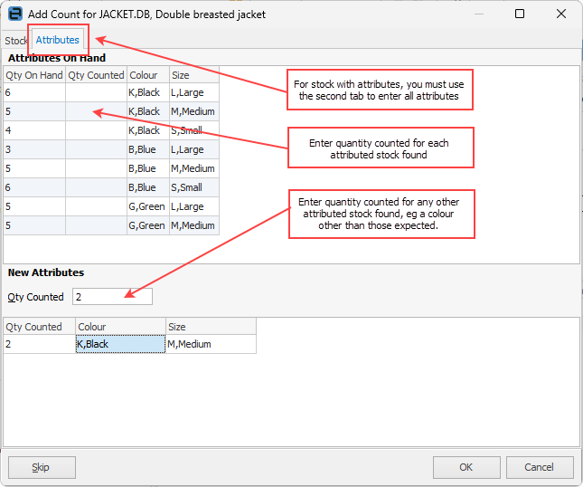Switch to the Stock tab
Viewport: 583px width, 487px height.
pyautogui.click(x=16, y=41)
